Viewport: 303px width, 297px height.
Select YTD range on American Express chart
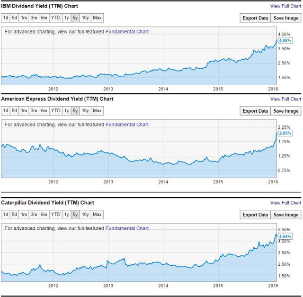coord(56,110)
